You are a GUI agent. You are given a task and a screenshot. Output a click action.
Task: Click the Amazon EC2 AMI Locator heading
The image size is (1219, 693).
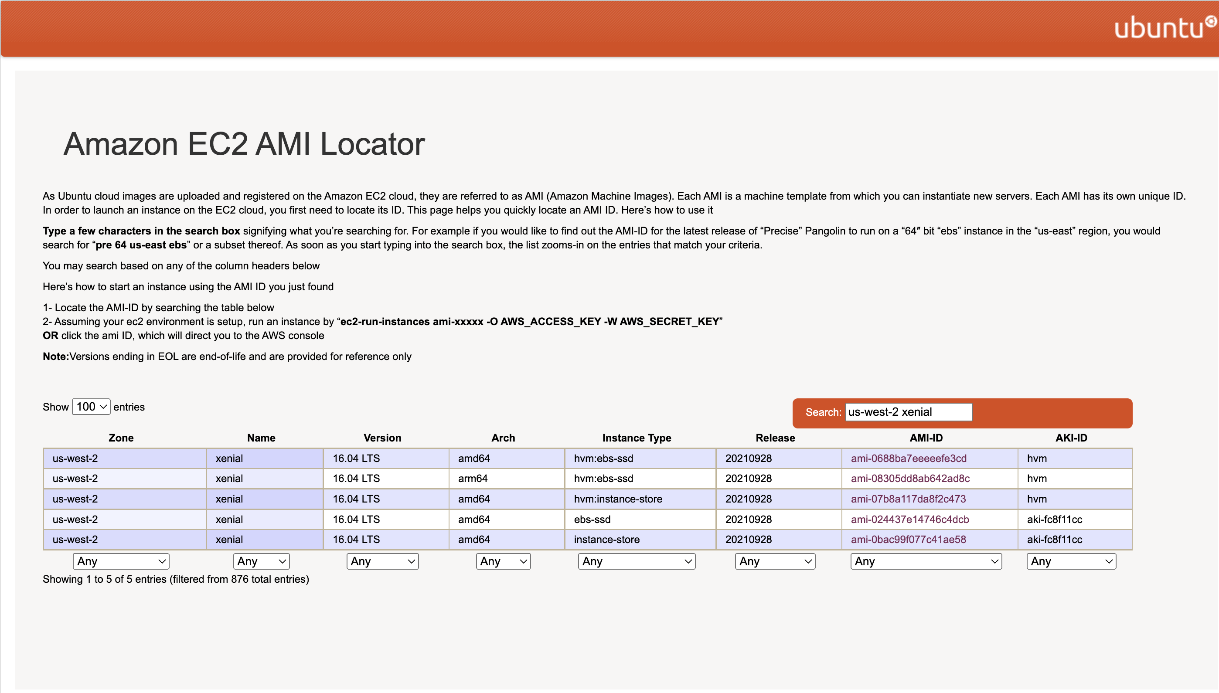coord(244,143)
